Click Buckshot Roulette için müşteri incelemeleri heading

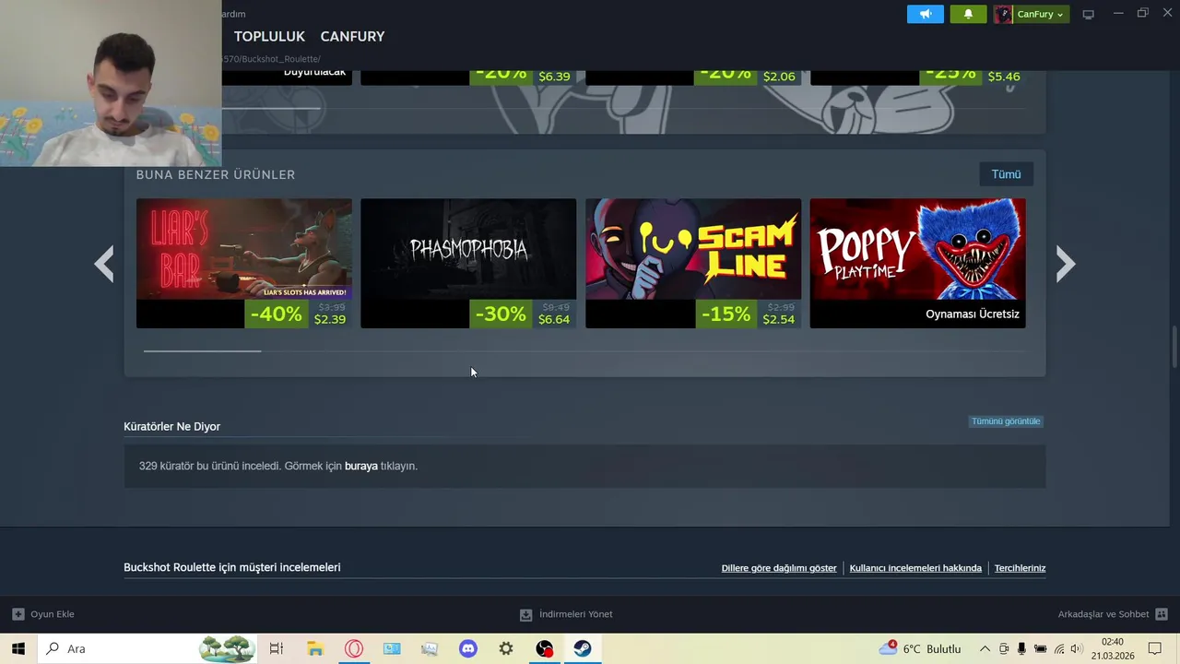click(x=232, y=567)
